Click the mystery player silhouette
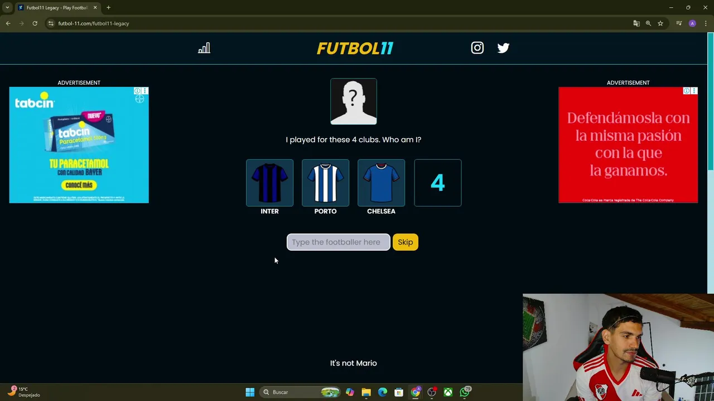714x401 pixels. tap(354, 101)
